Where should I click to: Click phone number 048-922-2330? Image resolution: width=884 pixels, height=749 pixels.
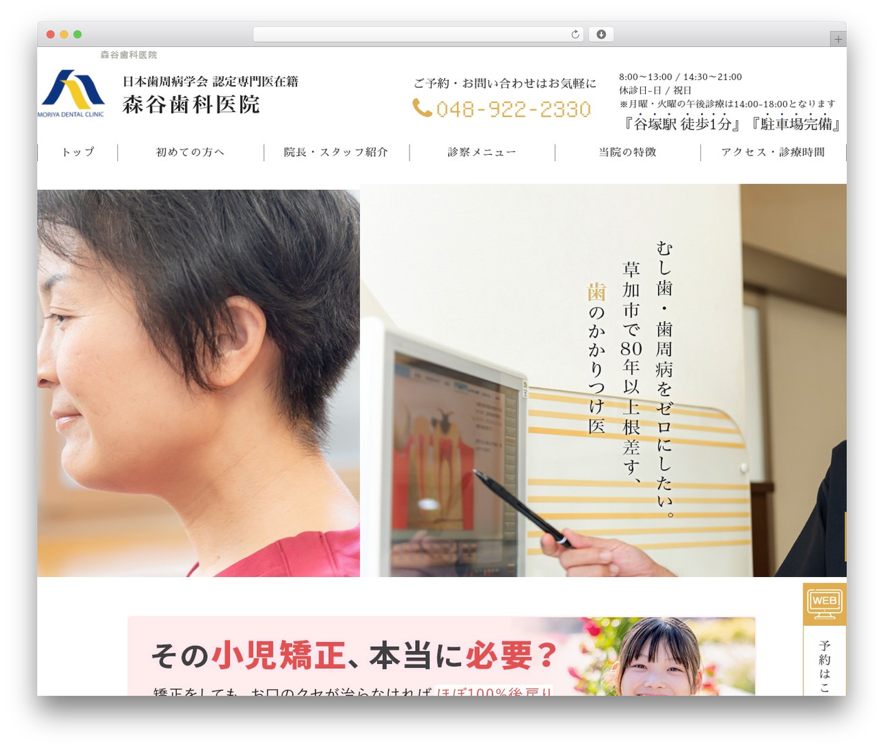[x=513, y=109]
